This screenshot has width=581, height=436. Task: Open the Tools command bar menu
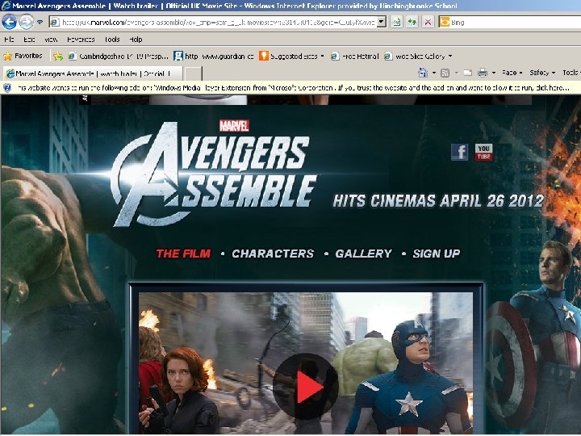click(x=571, y=73)
